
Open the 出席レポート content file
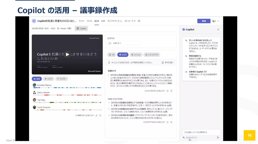coord(124,43)
